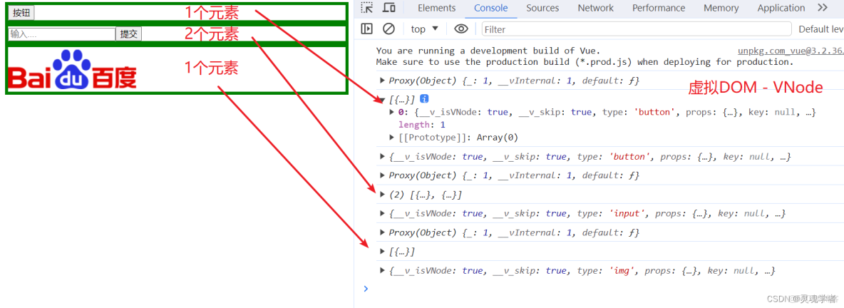844x308 pixels.
Task: Open the unpkg.com_vue@3.2.36 source link
Action: (x=790, y=51)
